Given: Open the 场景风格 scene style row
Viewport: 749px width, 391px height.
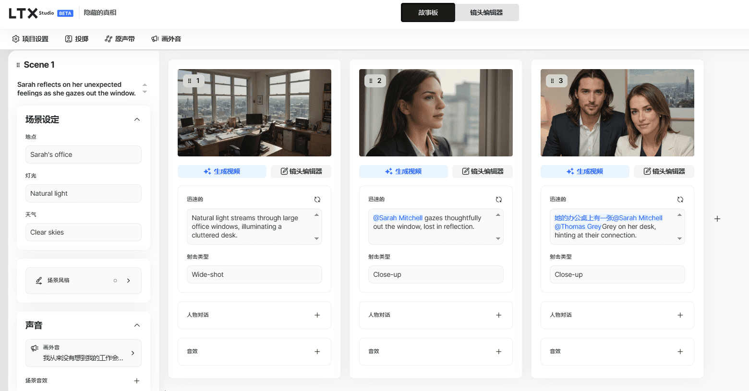Looking at the screenshot, I should [84, 281].
